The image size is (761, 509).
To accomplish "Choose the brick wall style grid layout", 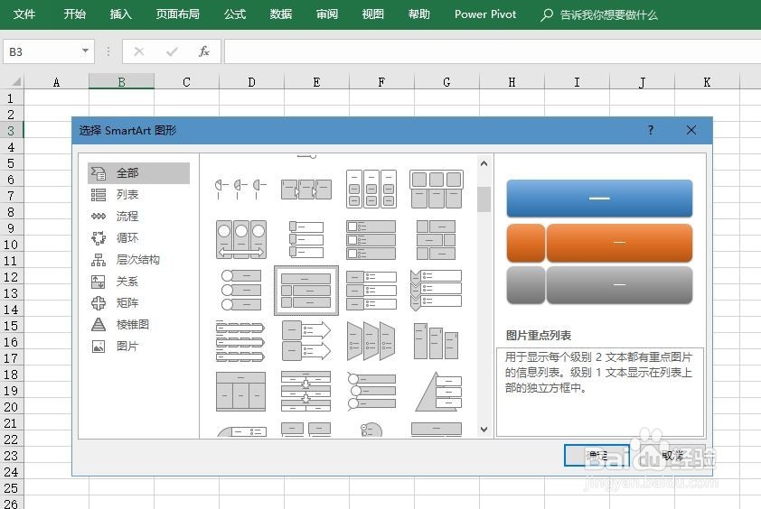I will [x=437, y=239].
